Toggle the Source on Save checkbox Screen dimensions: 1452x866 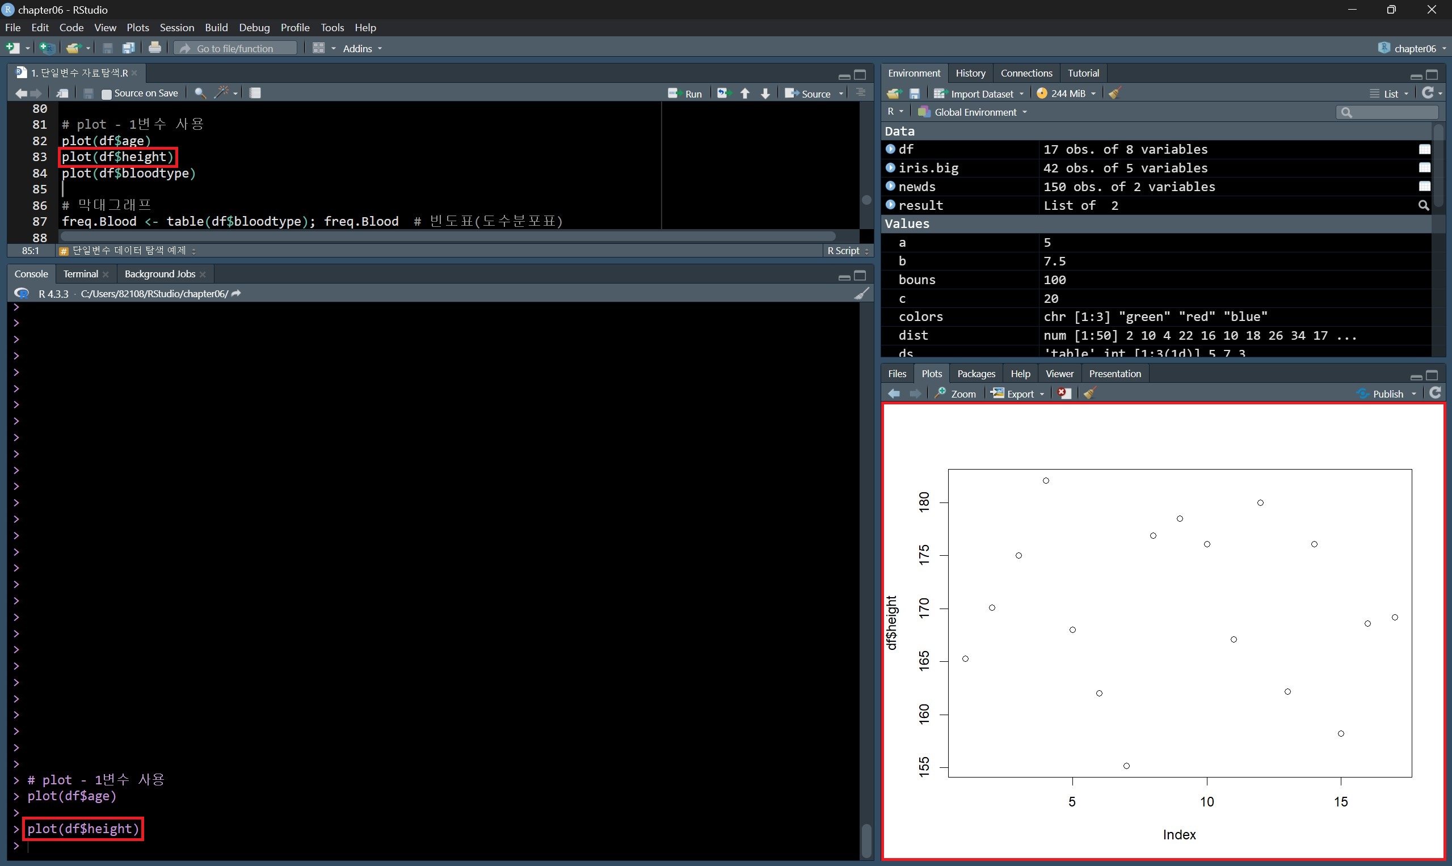[x=107, y=94]
